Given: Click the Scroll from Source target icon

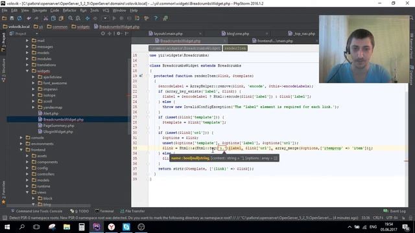Looking at the screenshot, I should click(x=103, y=34).
